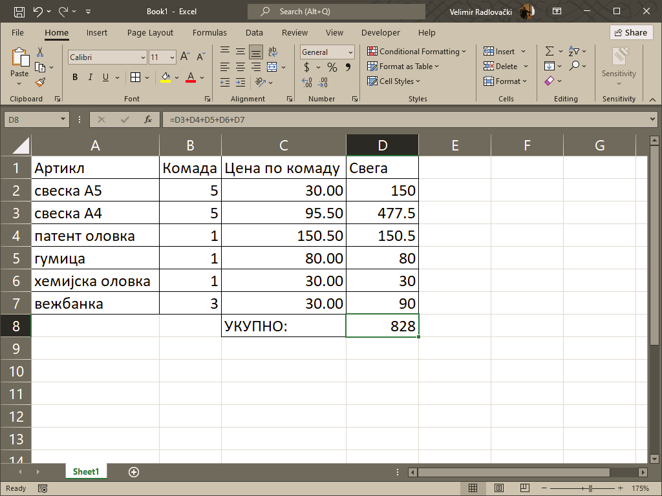
Task: Add a new sheet with plus icon
Action: tap(134, 472)
